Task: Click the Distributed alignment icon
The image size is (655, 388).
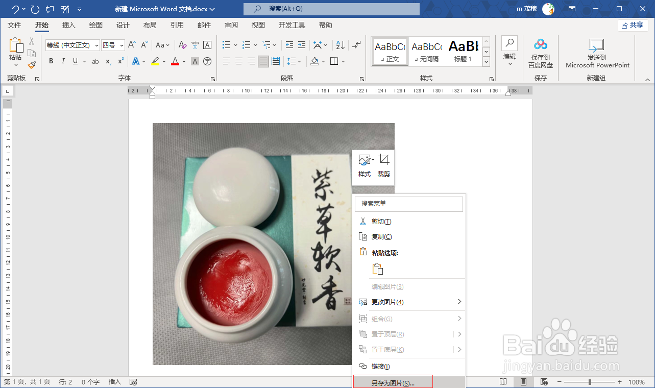Action: [x=276, y=61]
